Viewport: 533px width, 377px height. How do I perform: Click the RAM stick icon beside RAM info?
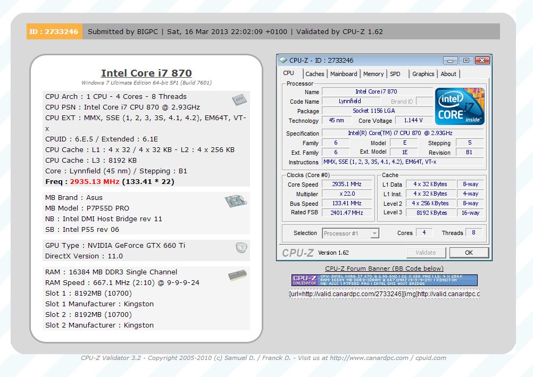pos(237,275)
